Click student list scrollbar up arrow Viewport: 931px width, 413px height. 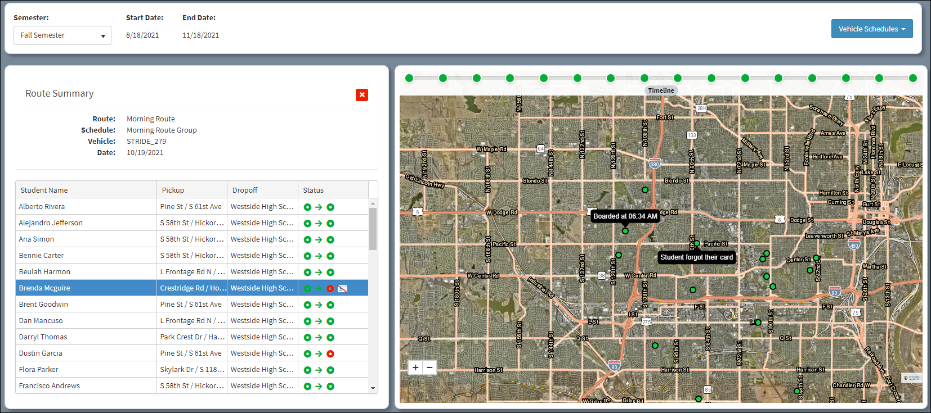pos(373,203)
